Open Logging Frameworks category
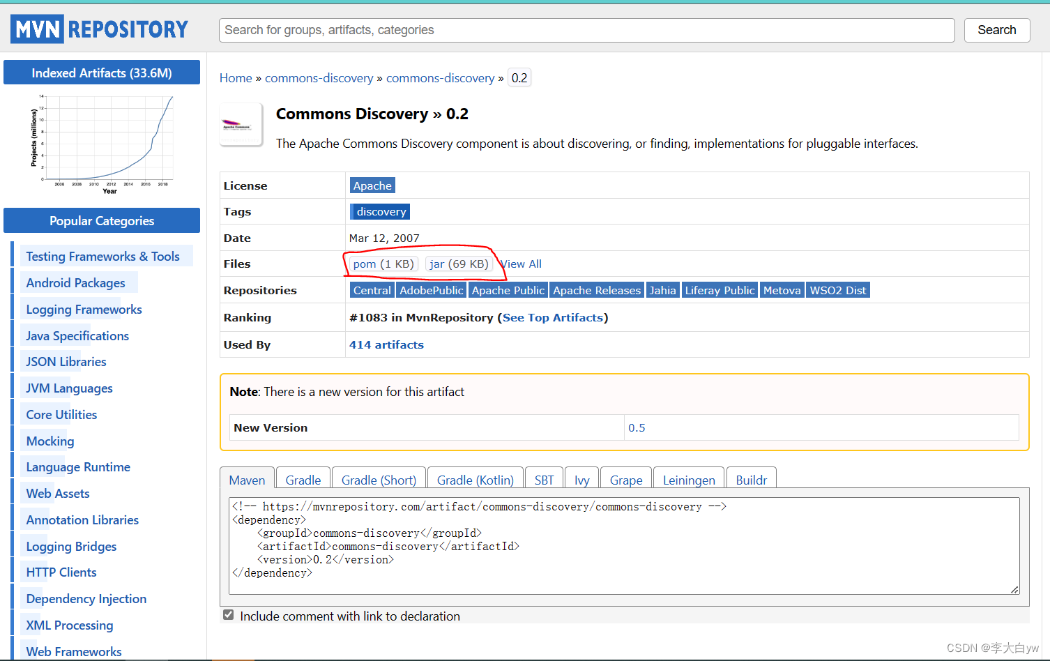This screenshot has width=1050, height=661. pos(84,309)
